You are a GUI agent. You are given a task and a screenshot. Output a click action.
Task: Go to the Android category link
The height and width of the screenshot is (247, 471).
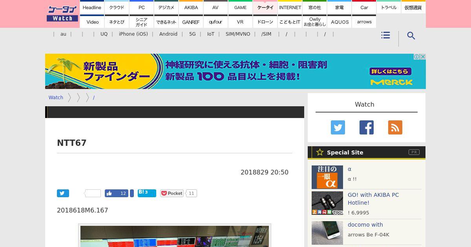[168, 34]
